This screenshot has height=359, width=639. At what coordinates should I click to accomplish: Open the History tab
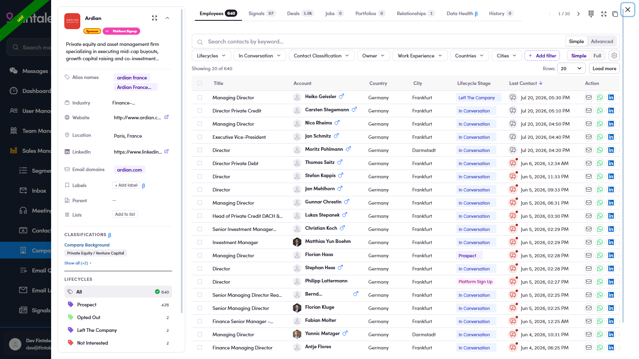[501, 14]
